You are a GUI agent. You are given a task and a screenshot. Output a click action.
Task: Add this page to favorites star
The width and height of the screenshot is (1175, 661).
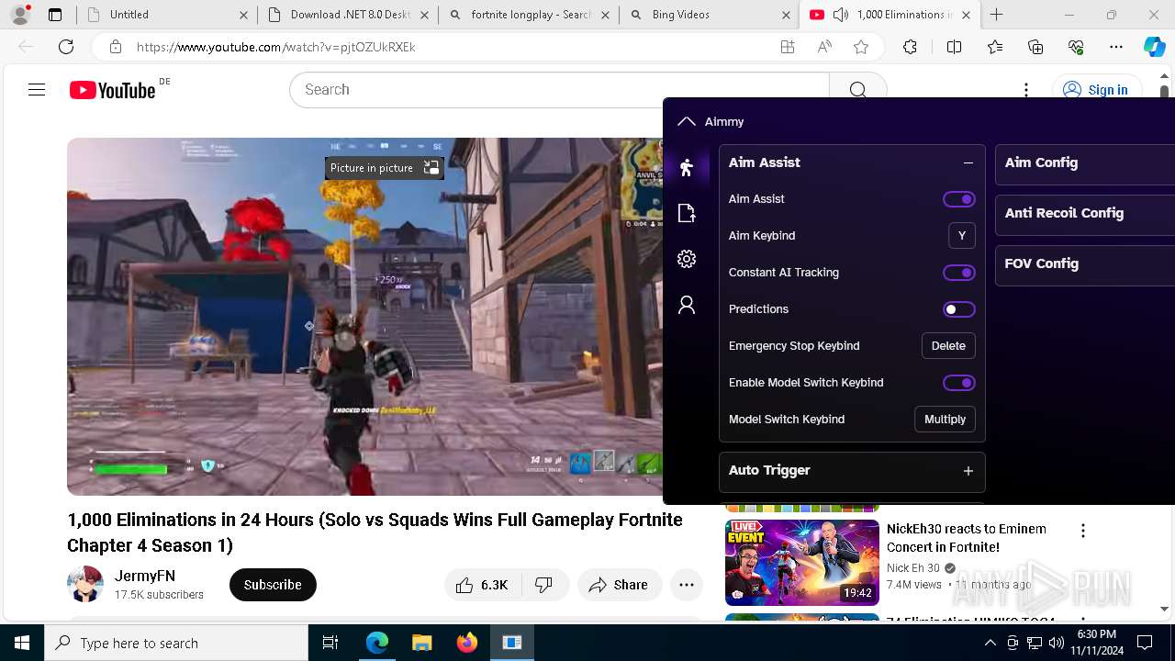tap(861, 47)
